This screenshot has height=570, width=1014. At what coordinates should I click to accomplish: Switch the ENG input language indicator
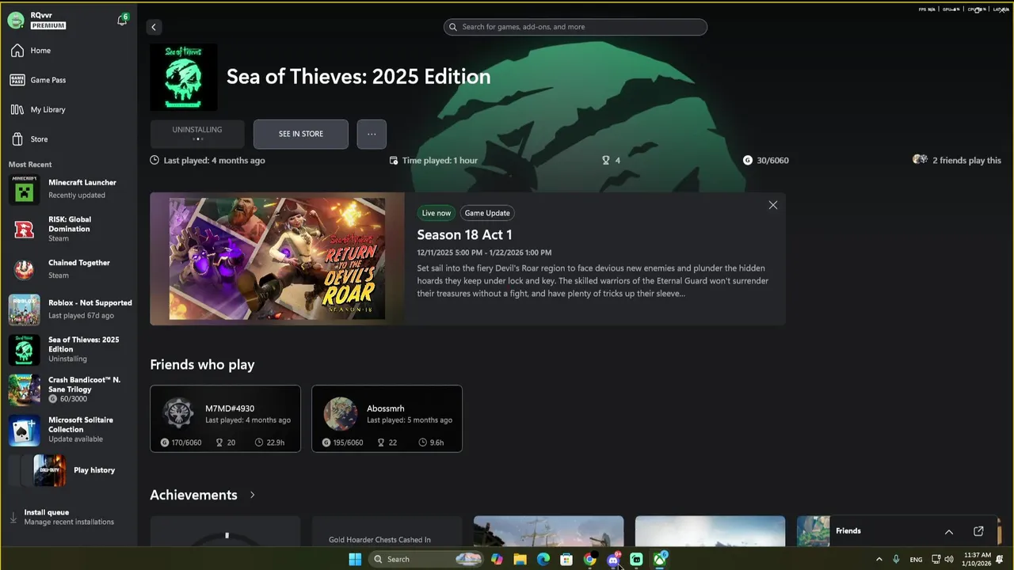click(x=916, y=559)
